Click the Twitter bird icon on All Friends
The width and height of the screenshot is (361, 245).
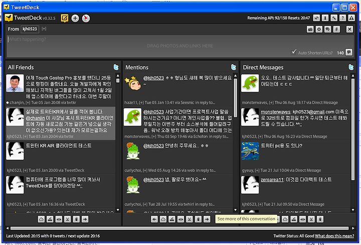[116, 67]
